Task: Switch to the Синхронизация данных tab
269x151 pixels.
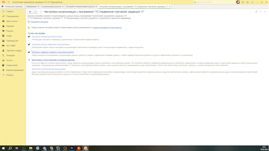Action: click(51, 7)
